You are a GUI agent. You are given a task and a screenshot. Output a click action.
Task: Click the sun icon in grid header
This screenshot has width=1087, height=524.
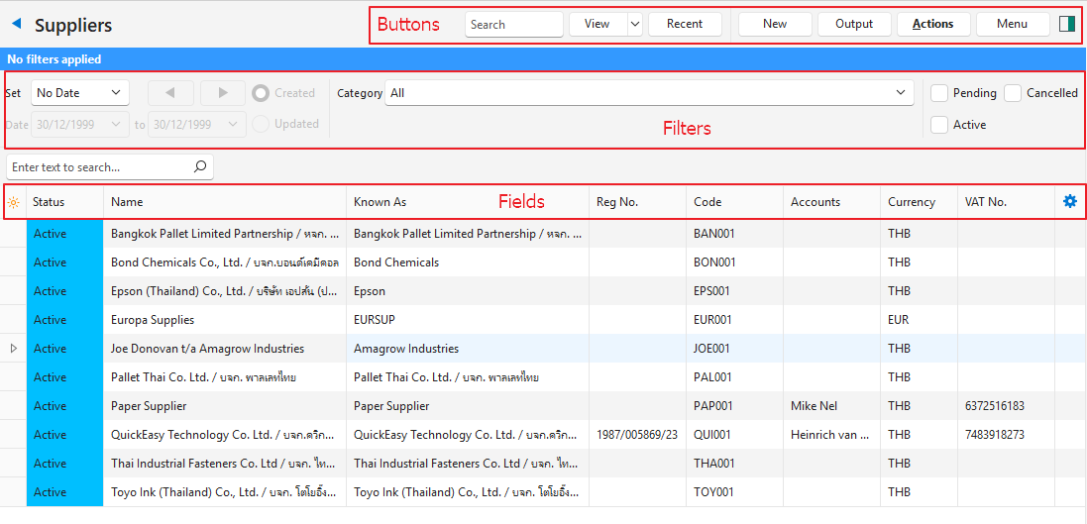click(13, 202)
